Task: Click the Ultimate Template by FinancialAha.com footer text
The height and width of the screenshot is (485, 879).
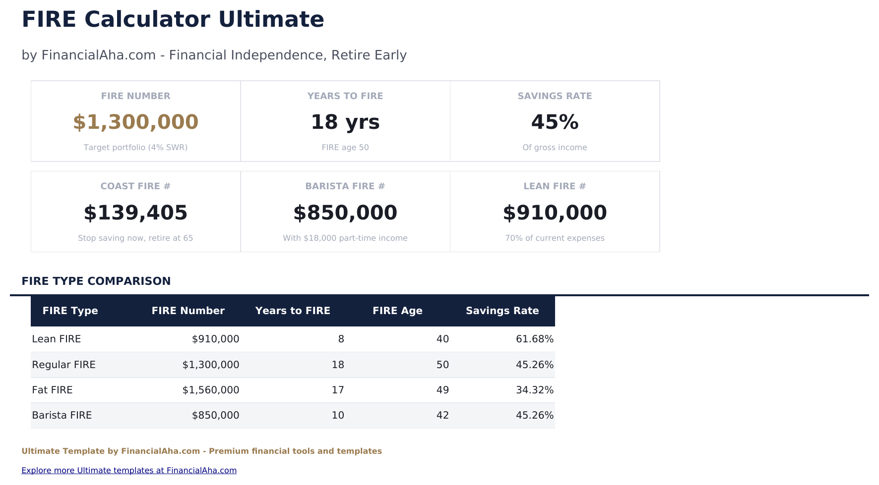Action: (201, 451)
